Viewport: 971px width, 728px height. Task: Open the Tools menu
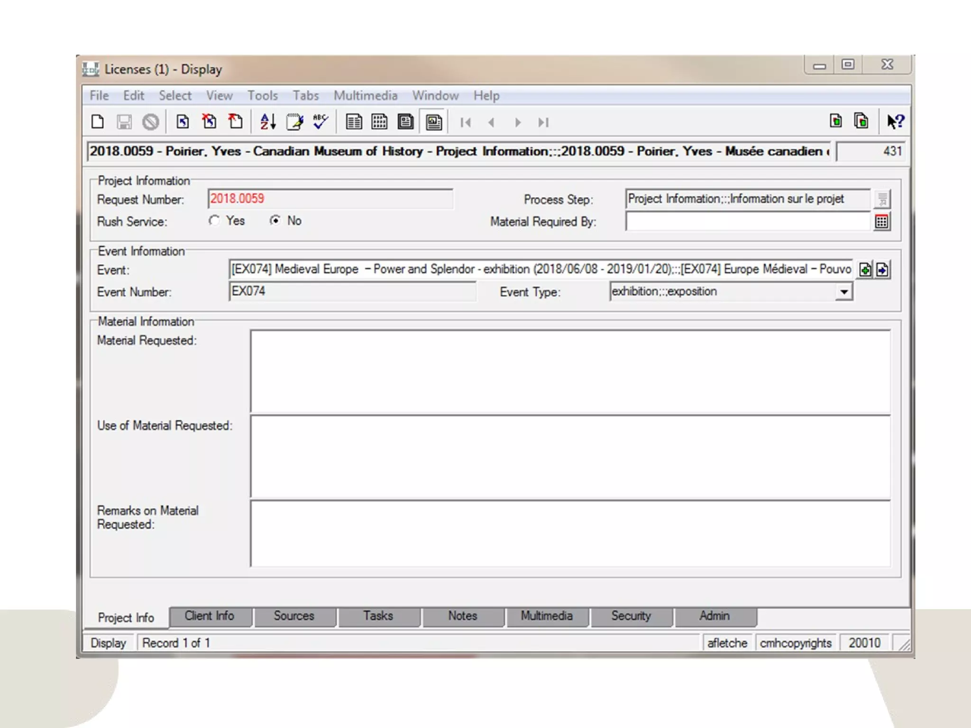(x=262, y=96)
